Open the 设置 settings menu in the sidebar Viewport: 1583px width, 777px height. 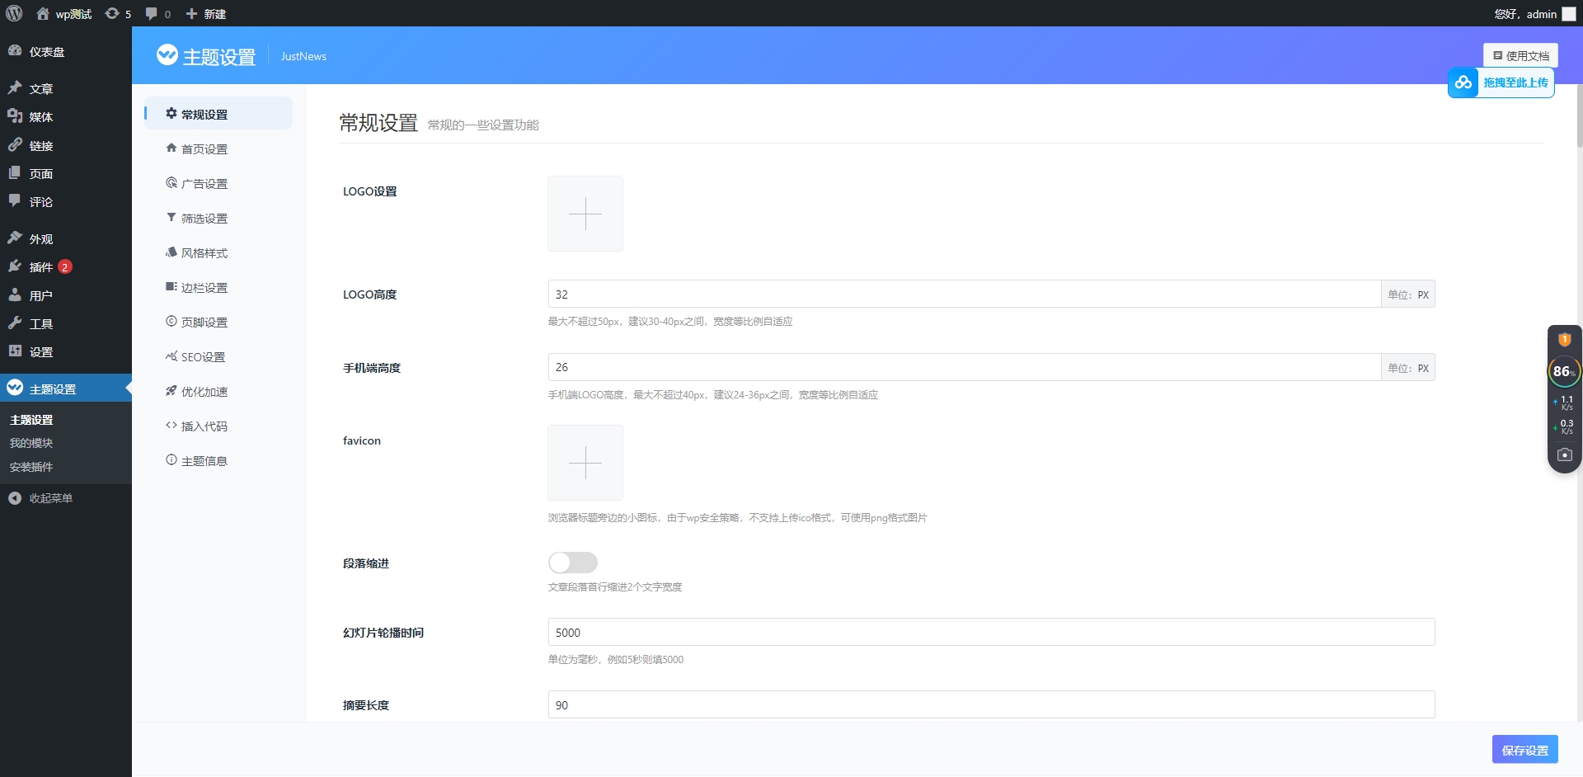[66, 351]
